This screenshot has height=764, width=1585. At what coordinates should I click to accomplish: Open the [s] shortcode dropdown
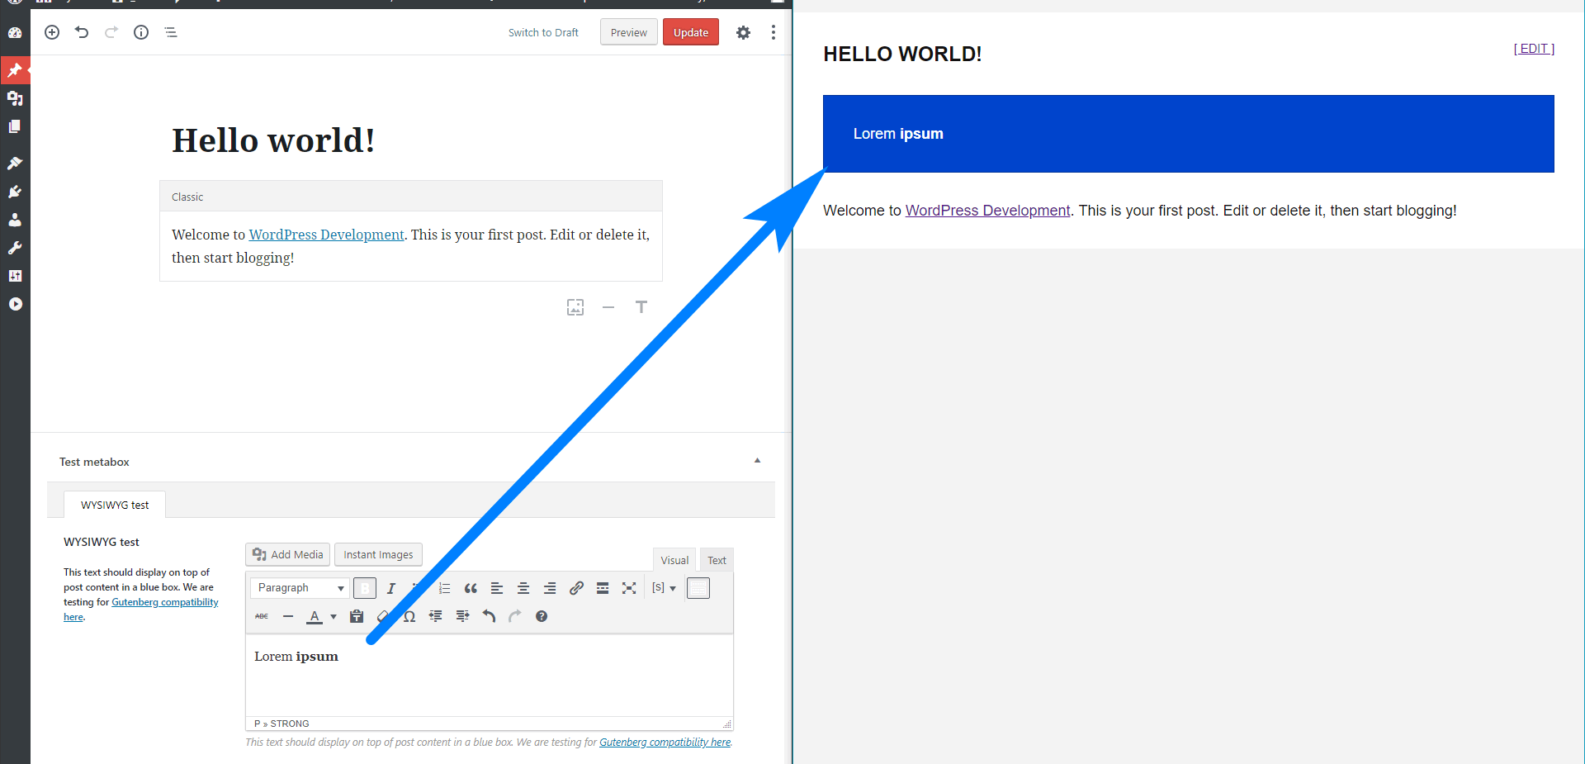pyautogui.click(x=664, y=588)
